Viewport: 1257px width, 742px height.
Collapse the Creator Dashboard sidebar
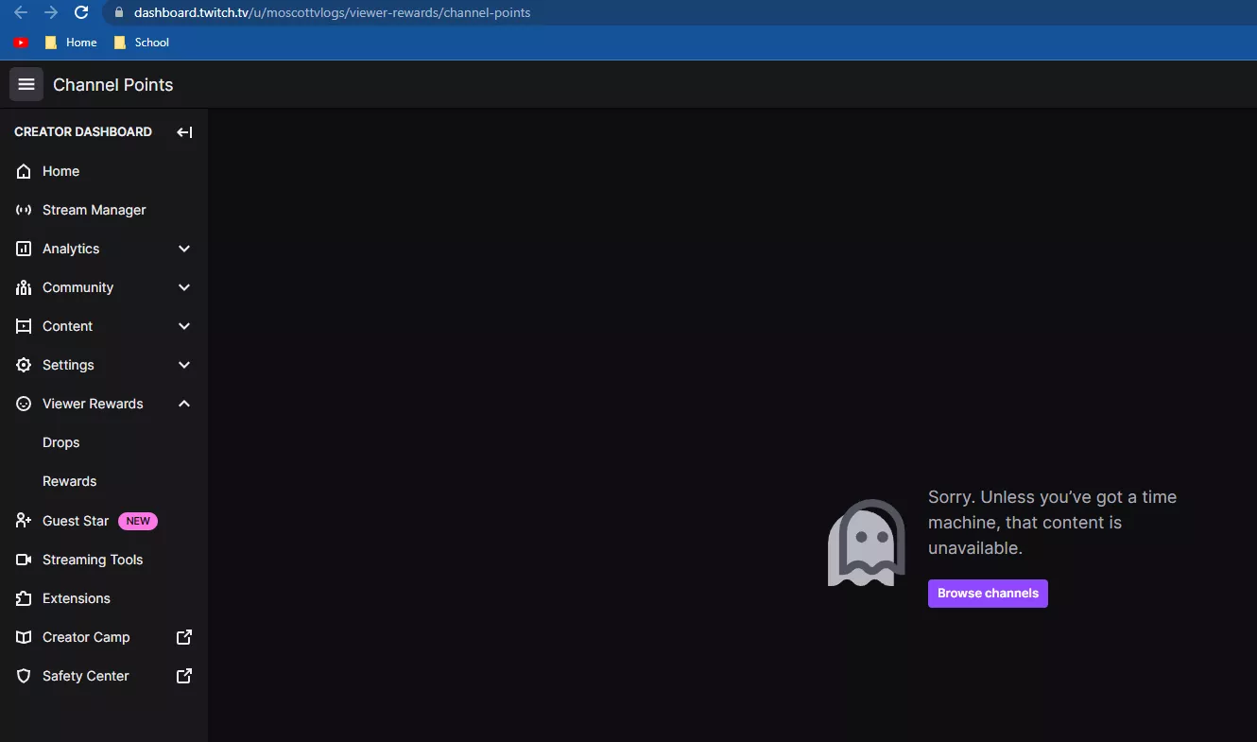(x=183, y=132)
